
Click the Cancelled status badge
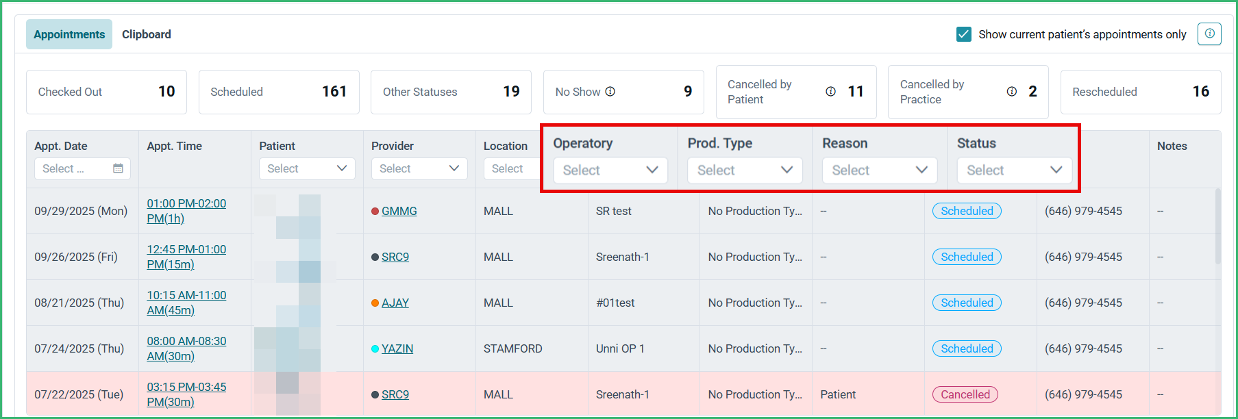point(965,394)
